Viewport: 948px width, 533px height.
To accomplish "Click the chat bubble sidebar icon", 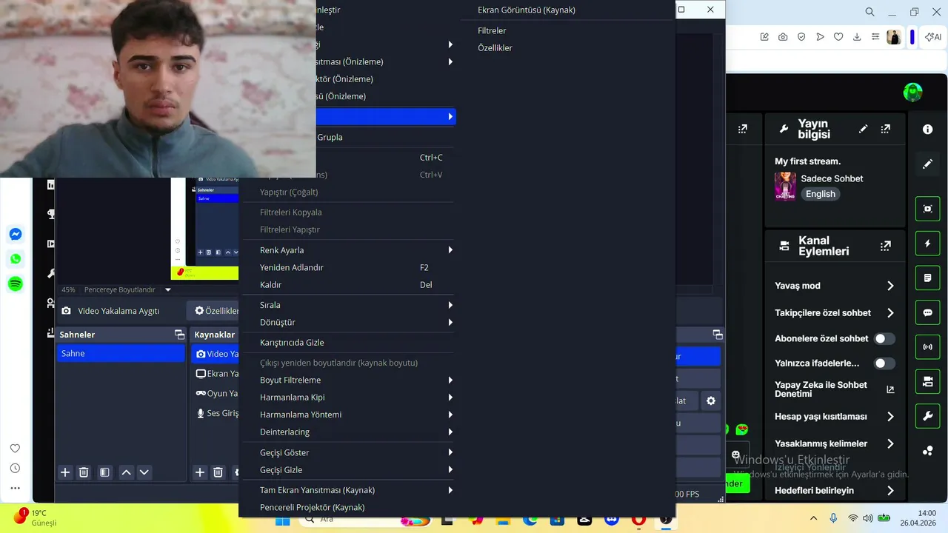I will tap(928, 312).
